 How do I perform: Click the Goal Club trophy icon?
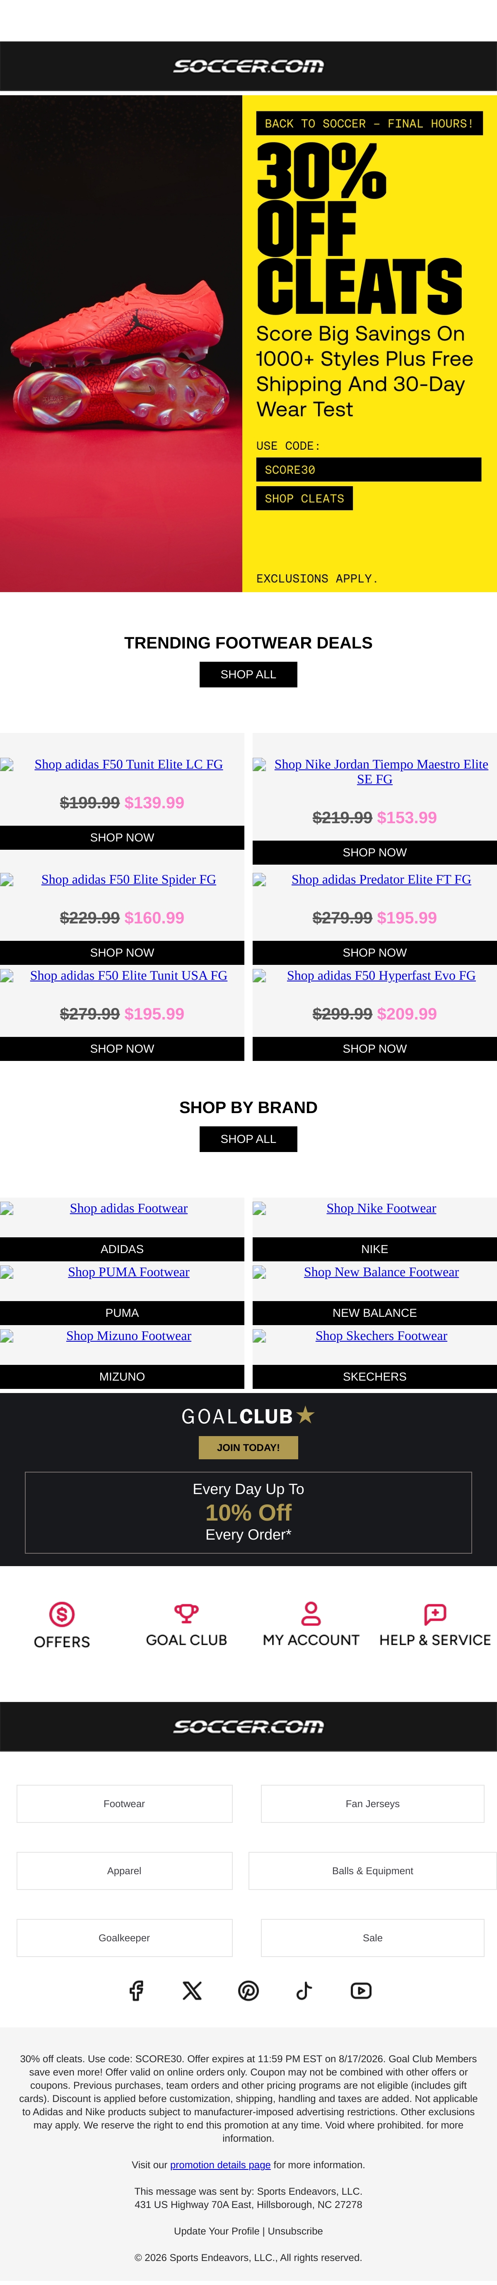(x=186, y=1613)
